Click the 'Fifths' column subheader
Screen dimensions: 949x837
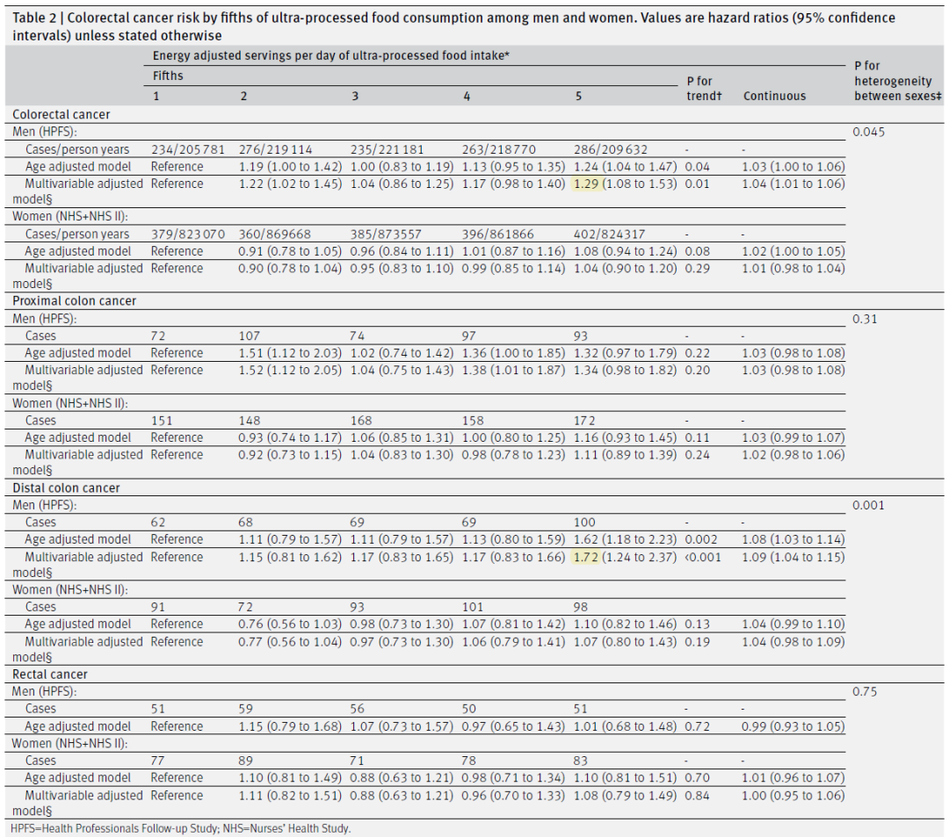click(167, 76)
